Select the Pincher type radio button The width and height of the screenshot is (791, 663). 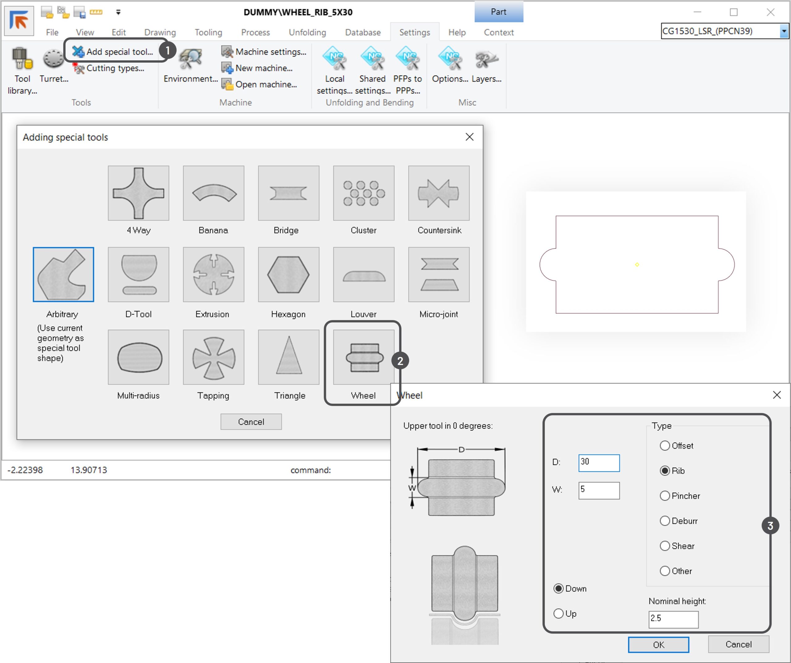[665, 496]
